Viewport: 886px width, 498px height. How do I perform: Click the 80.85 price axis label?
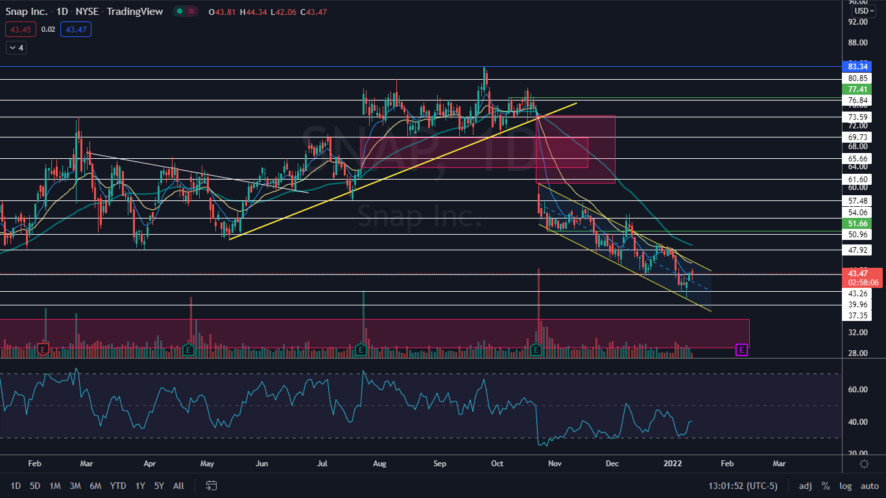click(857, 78)
